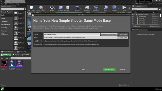Click the Choose Folder button

[123, 38]
